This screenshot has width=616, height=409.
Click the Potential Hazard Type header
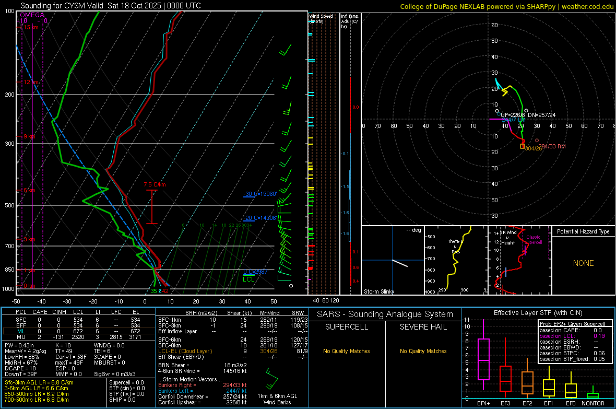point(583,231)
